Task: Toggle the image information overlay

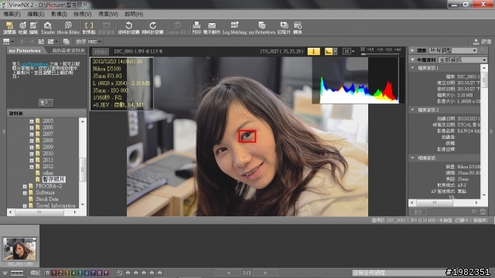Action: (x=313, y=52)
